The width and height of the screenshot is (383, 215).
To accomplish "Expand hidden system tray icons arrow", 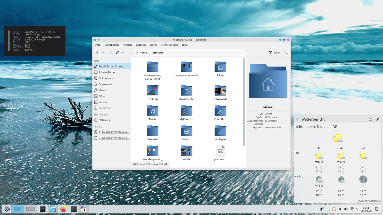I will pyautogui.click(x=358, y=209).
